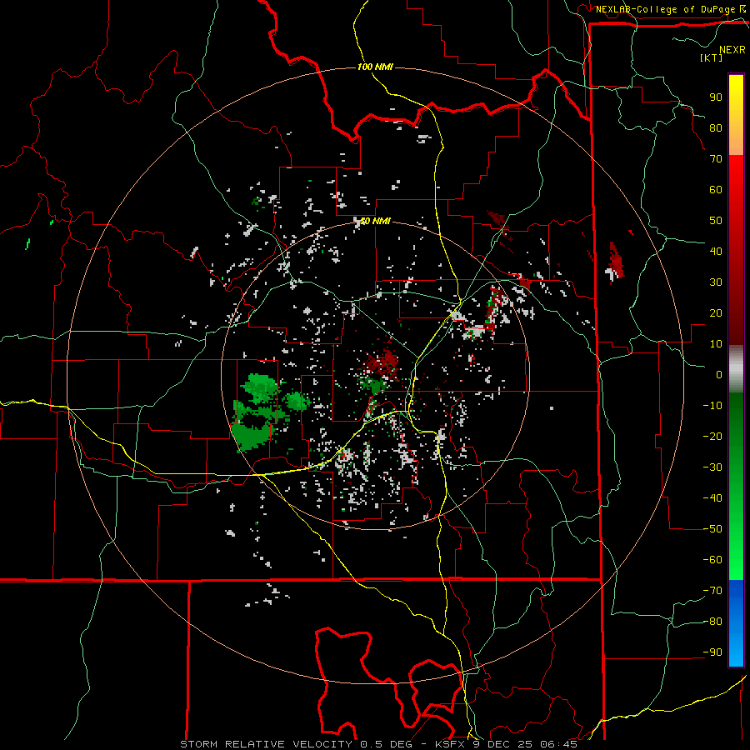Click the isolated red echo east of state border
The width and height of the screenshot is (750, 750).
[x=616, y=261]
